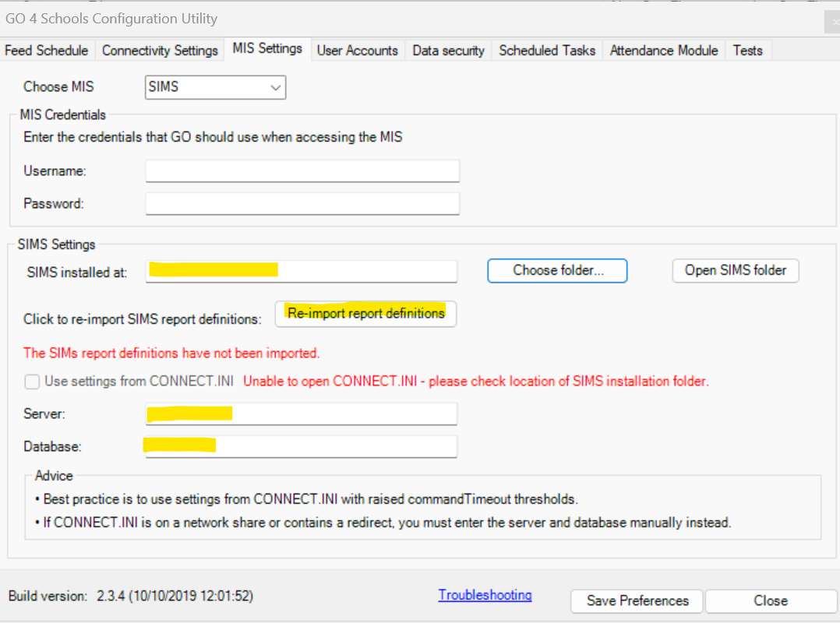Viewport: 840px width, 623px height.
Task: Click the Choose folder button
Action: (557, 271)
